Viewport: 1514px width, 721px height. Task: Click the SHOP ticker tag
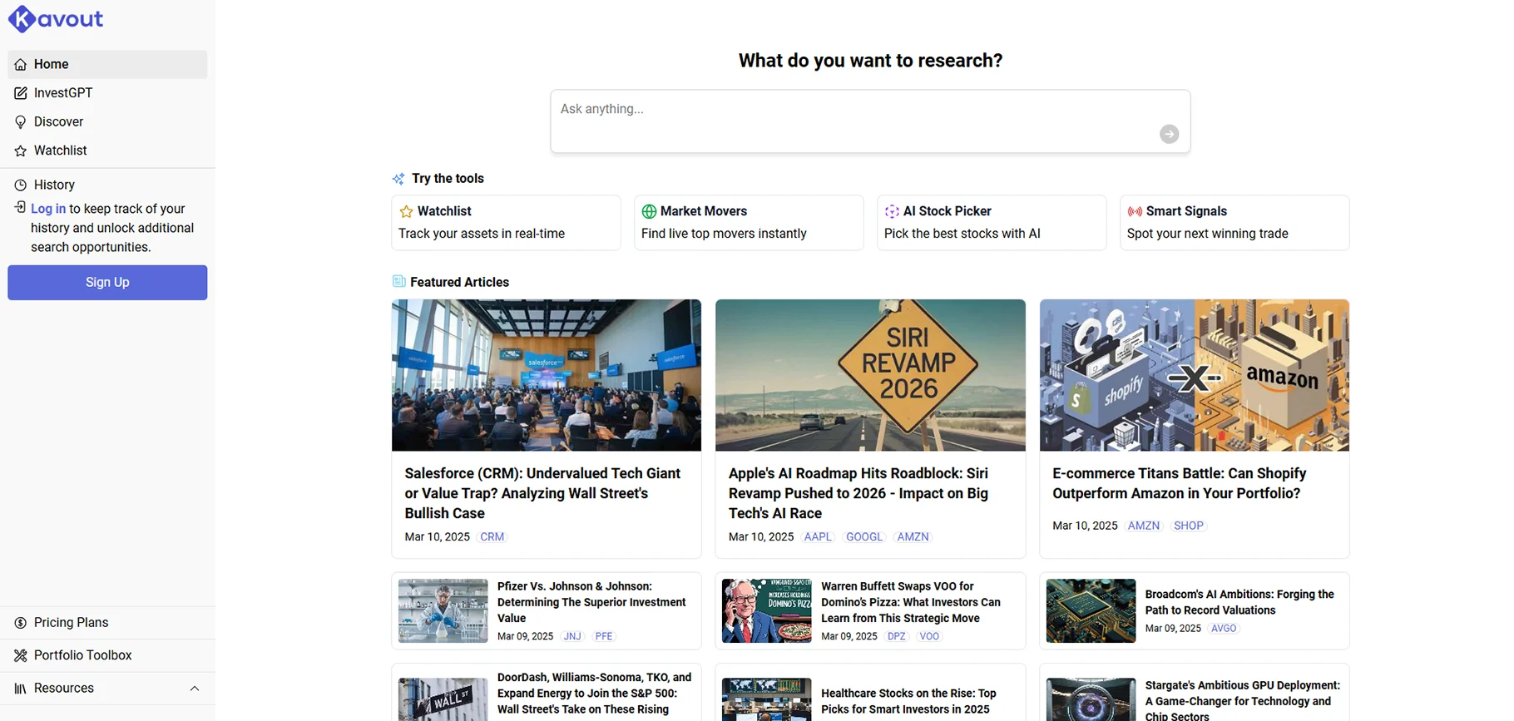[1189, 526]
